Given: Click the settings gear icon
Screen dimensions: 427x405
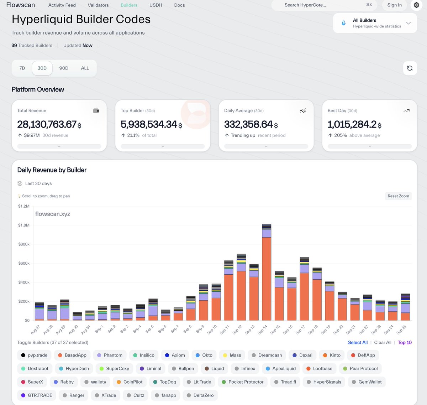Looking at the screenshot, I should click(416, 5).
